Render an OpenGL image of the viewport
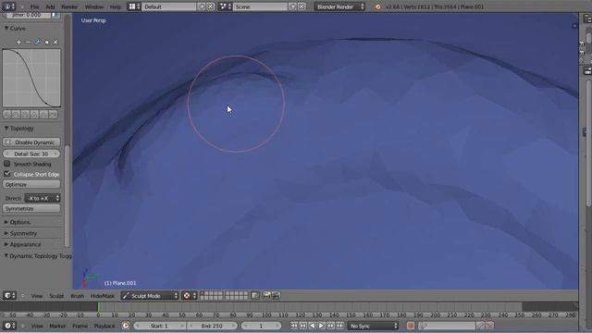592x333 pixels. coord(266,296)
